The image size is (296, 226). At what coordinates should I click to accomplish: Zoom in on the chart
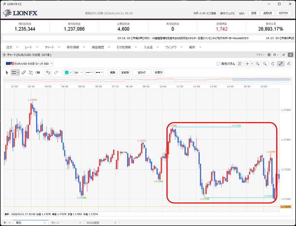point(257,64)
